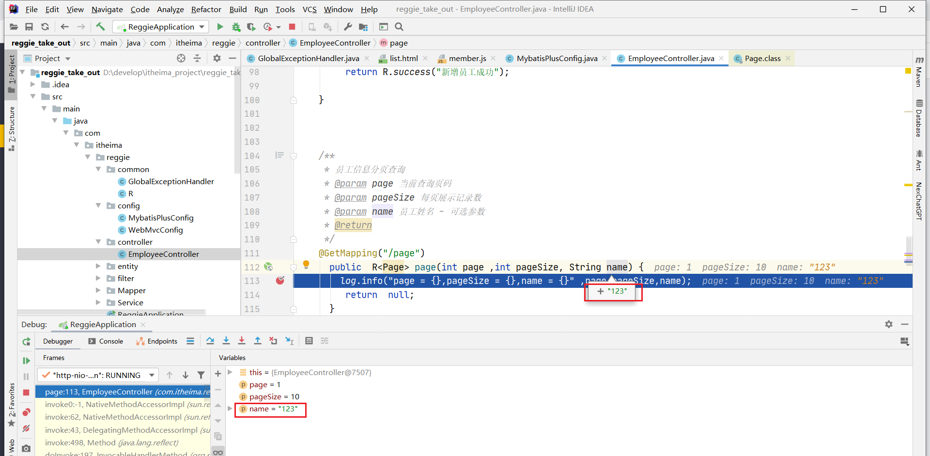Expand the Service folder

pyautogui.click(x=98, y=302)
